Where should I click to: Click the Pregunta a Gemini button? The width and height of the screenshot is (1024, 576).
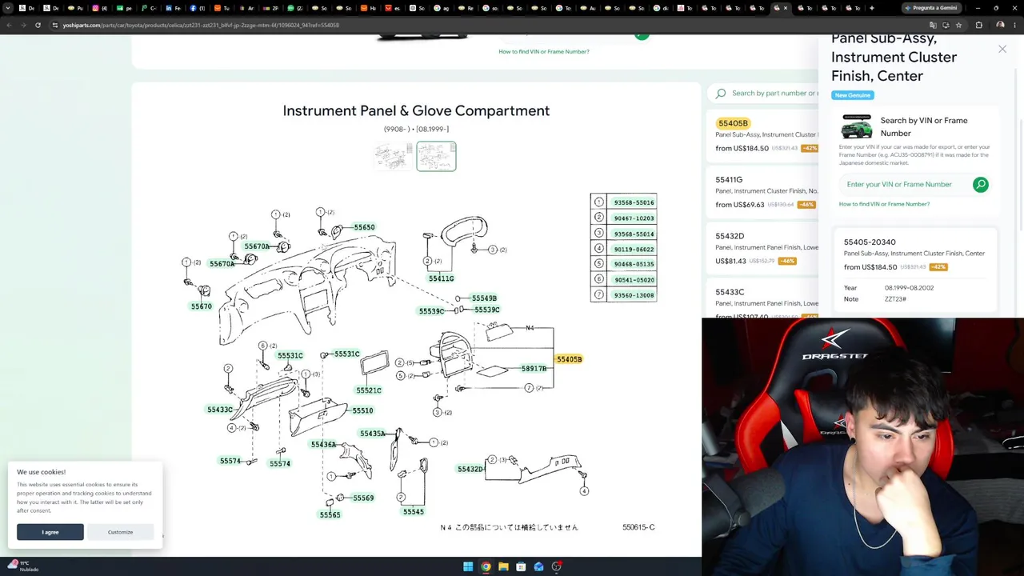pos(930,8)
